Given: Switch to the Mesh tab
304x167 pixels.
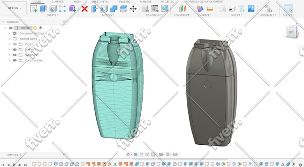Looking at the screenshot, I should (77, 1).
